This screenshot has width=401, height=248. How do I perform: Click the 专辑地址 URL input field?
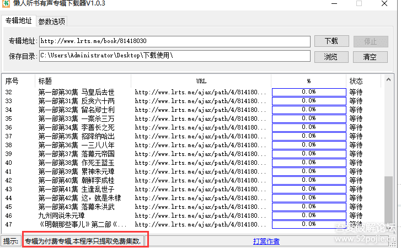[174, 41]
